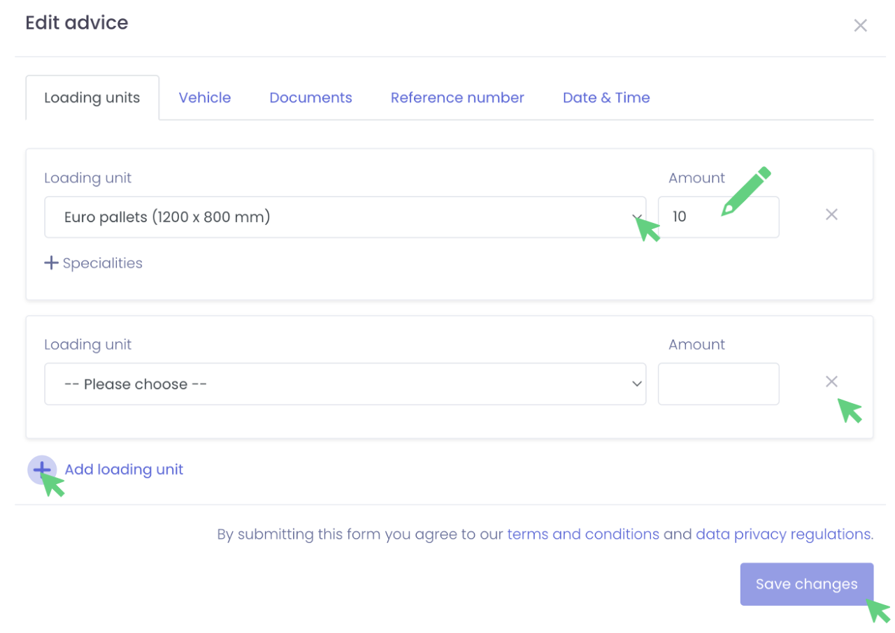Screen dimensions: 895x633
Task: Select the Loading units tab
Action: tap(92, 98)
